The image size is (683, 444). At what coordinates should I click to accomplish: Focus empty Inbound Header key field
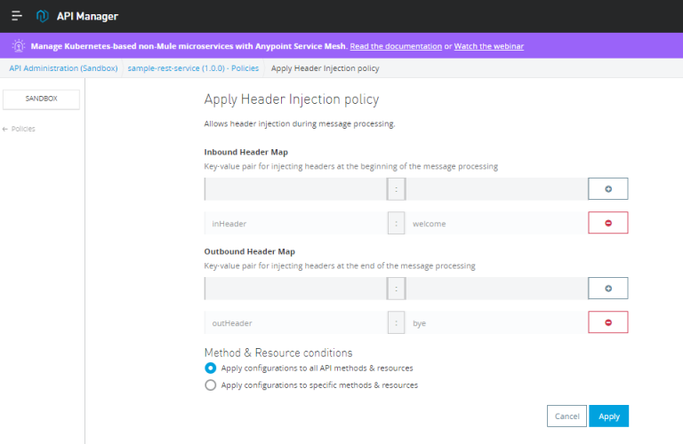coord(295,189)
